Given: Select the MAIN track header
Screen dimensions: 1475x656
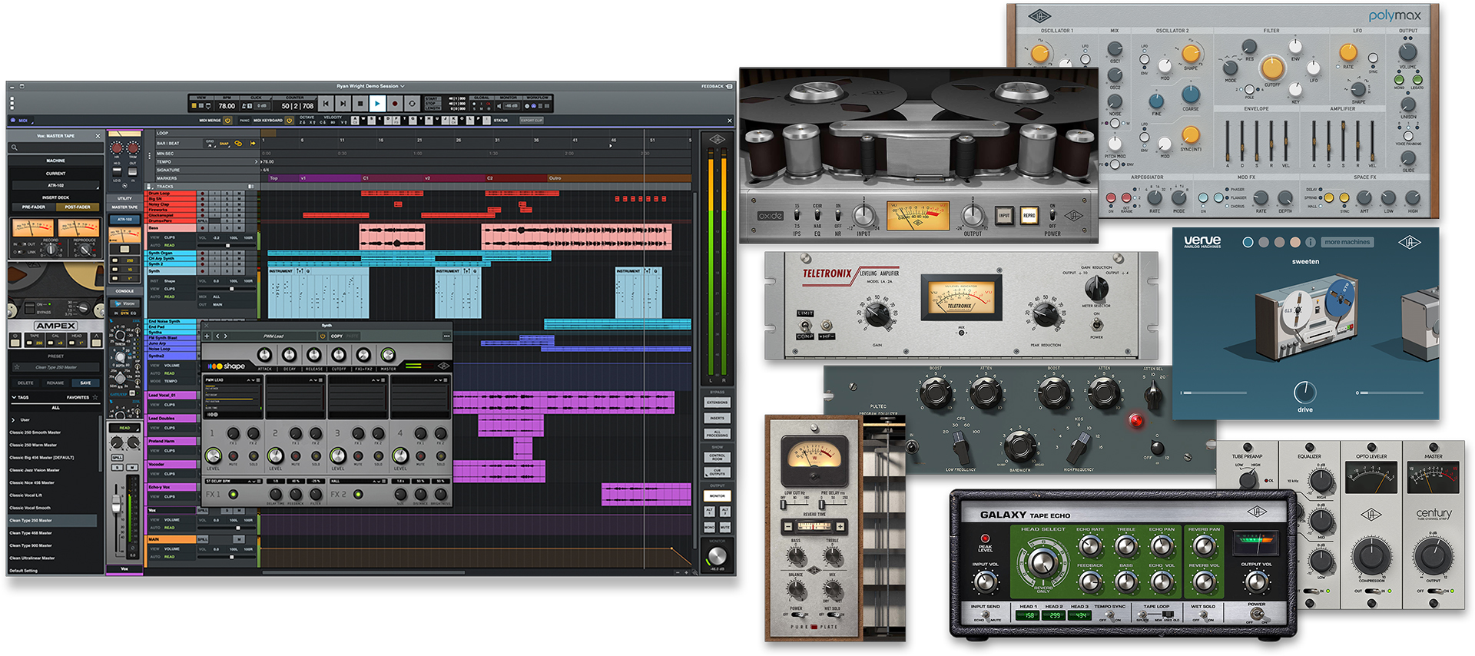Looking at the screenshot, I should pyautogui.click(x=171, y=539).
